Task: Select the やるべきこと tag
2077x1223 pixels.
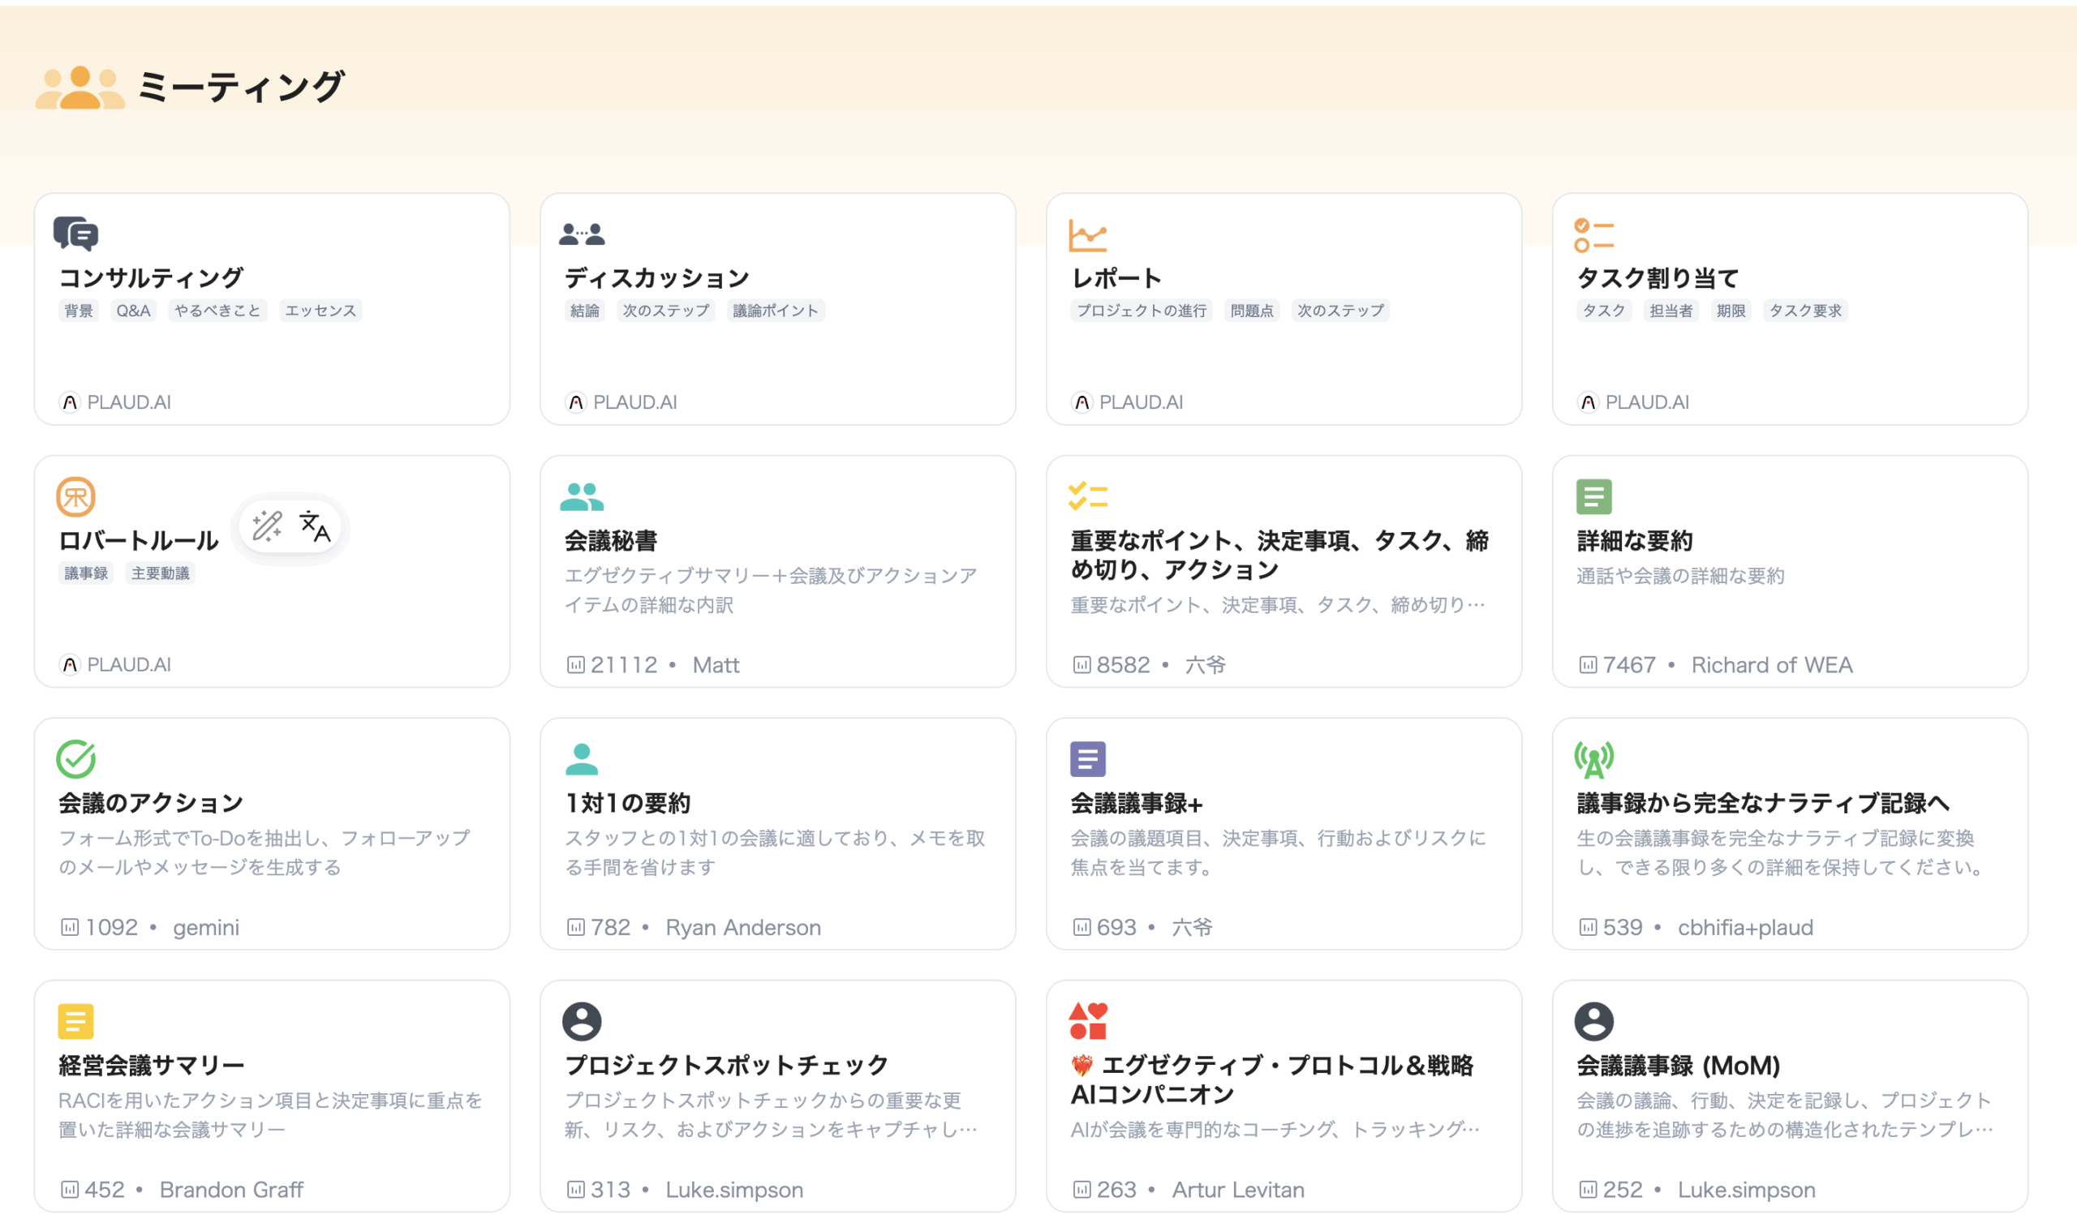Action: (217, 311)
